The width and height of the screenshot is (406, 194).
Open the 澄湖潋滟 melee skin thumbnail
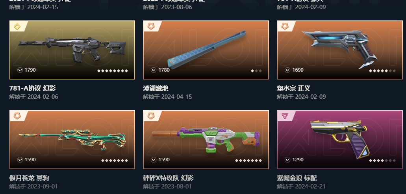[206, 50]
